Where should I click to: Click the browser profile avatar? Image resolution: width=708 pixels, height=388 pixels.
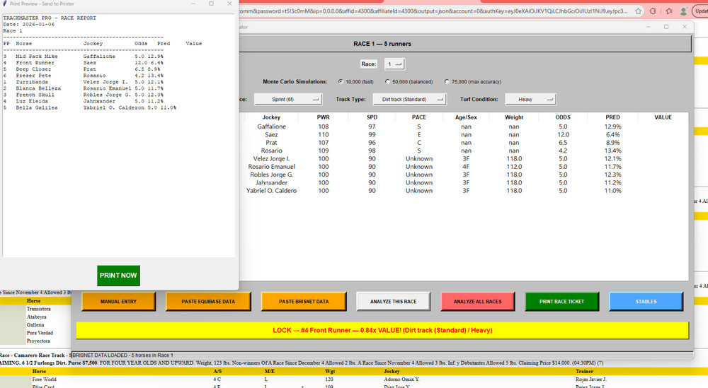[683, 11]
